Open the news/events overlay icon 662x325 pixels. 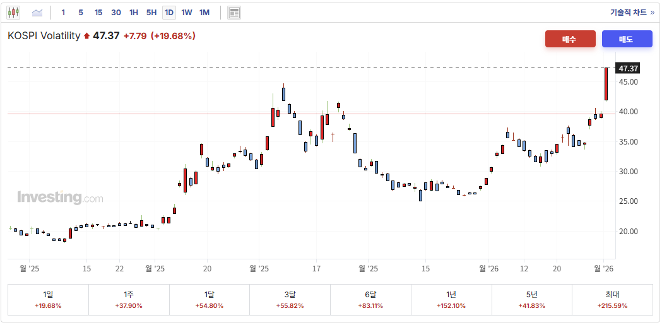234,13
